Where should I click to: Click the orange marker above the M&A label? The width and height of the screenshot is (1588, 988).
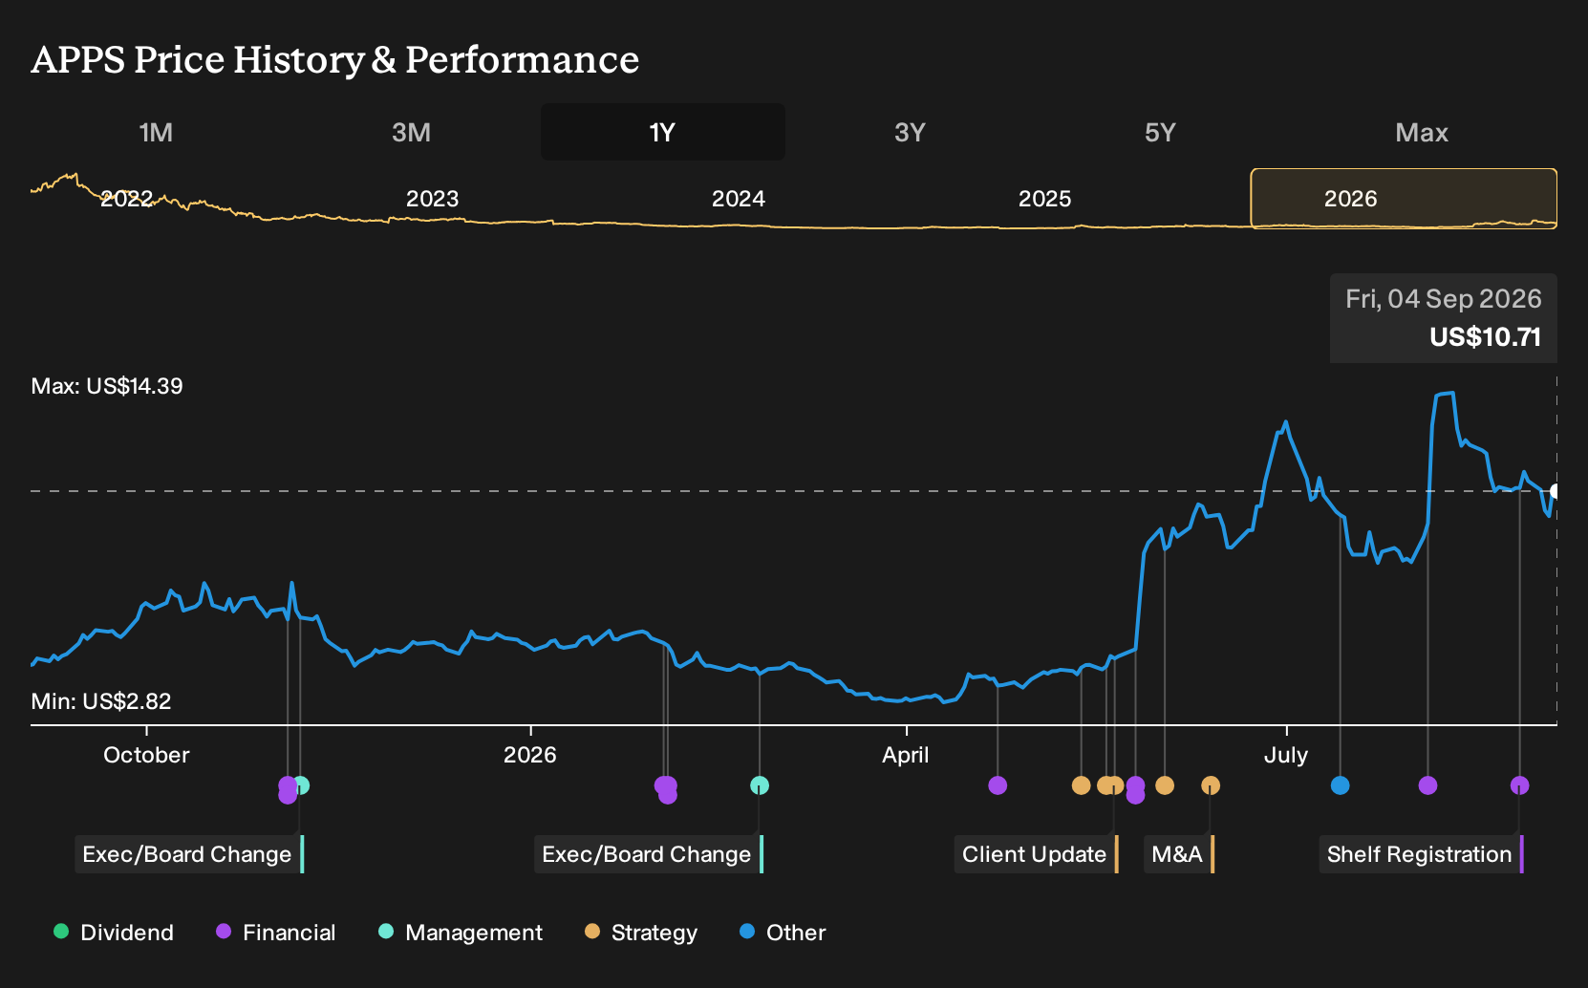tap(1211, 785)
